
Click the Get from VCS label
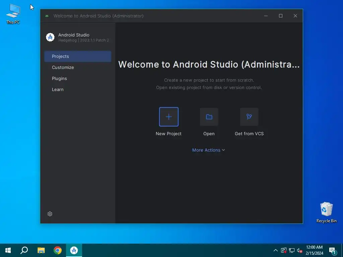point(249,134)
